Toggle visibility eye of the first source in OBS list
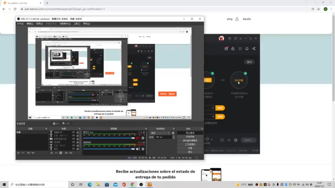The height and width of the screenshot is (188, 335). tap(74, 132)
